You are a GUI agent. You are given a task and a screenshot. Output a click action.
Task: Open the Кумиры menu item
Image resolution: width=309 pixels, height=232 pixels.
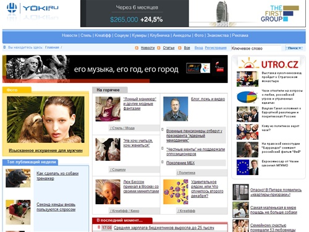click(x=139, y=35)
